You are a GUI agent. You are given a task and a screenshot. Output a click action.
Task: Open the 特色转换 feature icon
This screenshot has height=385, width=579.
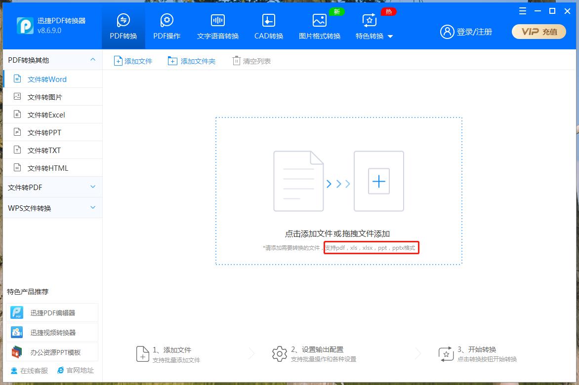click(369, 21)
